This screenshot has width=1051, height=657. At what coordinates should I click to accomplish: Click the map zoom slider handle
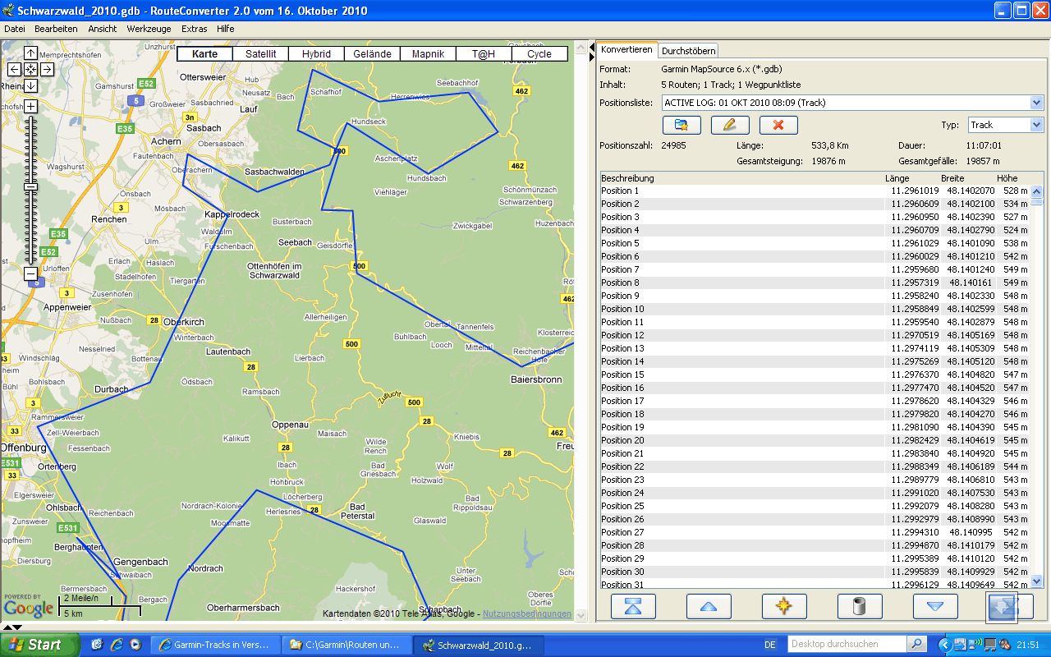[30, 186]
